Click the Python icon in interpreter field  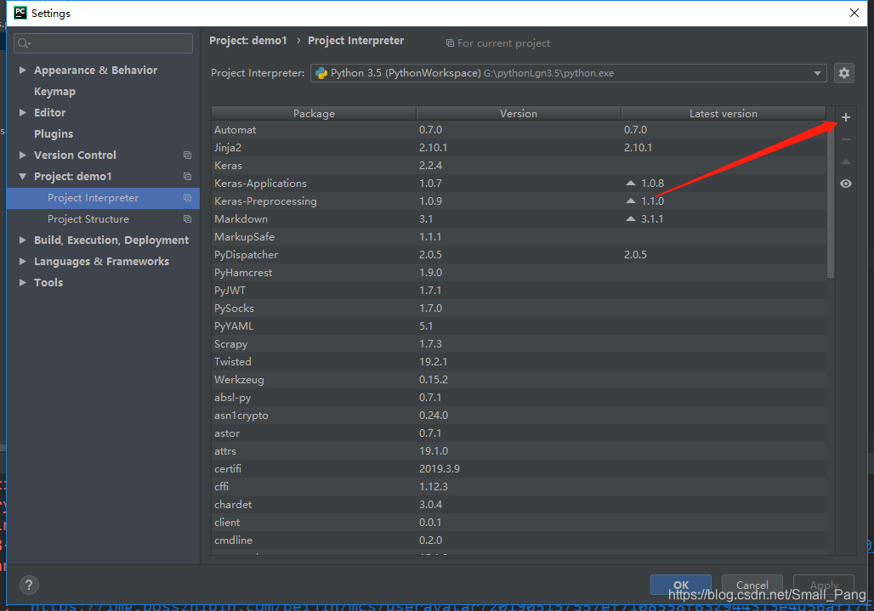[x=321, y=73]
